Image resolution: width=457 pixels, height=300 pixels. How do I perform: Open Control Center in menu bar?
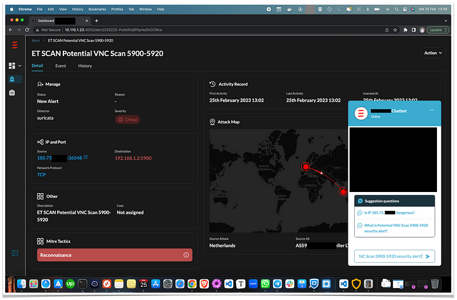coord(405,9)
